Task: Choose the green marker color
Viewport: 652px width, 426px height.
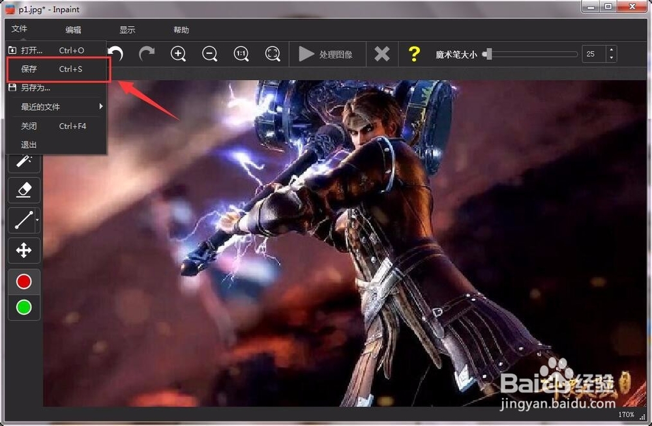Action: tap(23, 307)
